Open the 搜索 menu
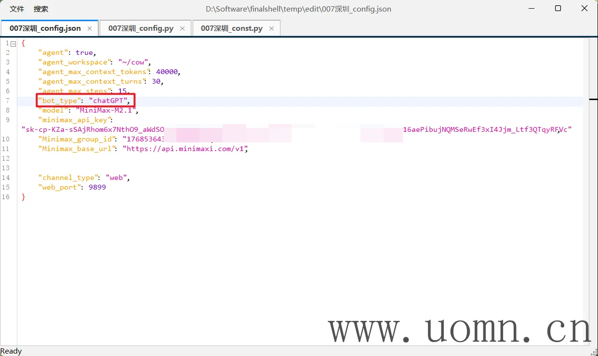This screenshot has width=598, height=356. pyautogui.click(x=41, y=9)
